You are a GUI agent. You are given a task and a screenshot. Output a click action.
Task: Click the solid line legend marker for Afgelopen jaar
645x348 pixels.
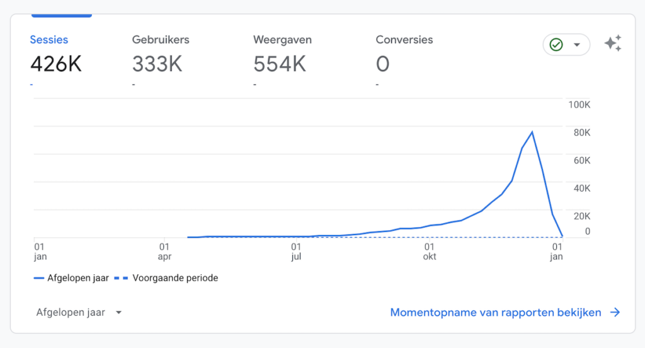[39, 278]
